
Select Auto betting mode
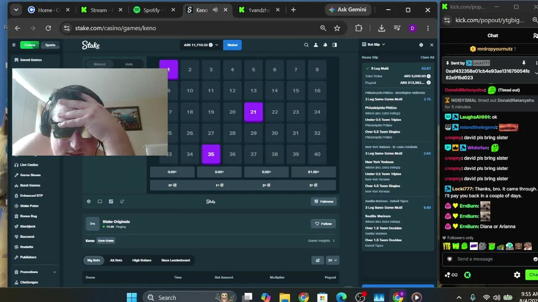129,64
